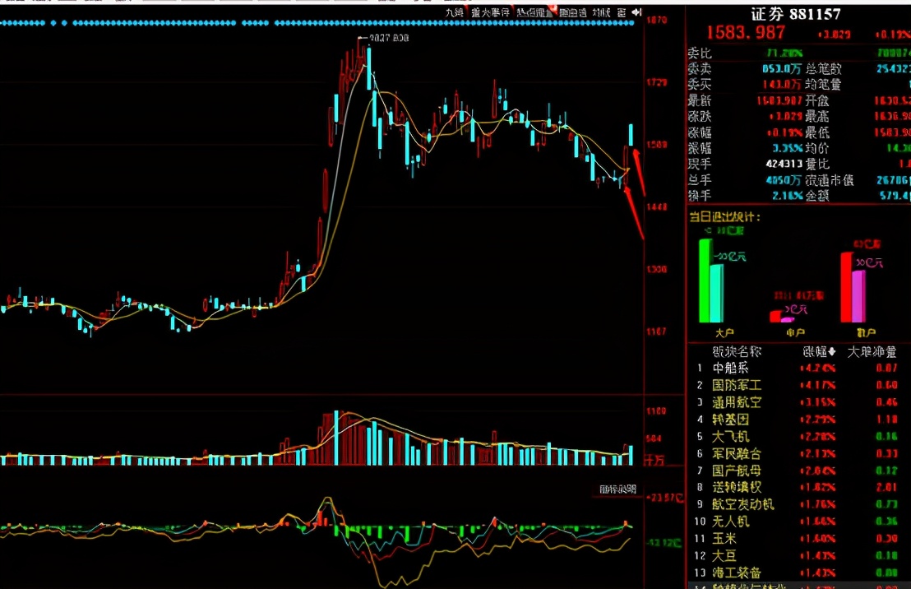The width and height of the screenshot is (911, 589).
Task: Click the 开盘 label in quote panel
Action: pyautogui.click(x=817, y=100)
